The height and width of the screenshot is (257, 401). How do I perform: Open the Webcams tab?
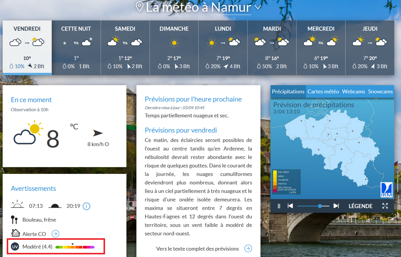[x=353, y=91]
